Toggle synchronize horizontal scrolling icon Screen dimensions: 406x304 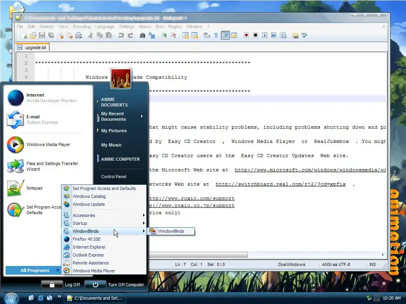(x=194, y=35)
